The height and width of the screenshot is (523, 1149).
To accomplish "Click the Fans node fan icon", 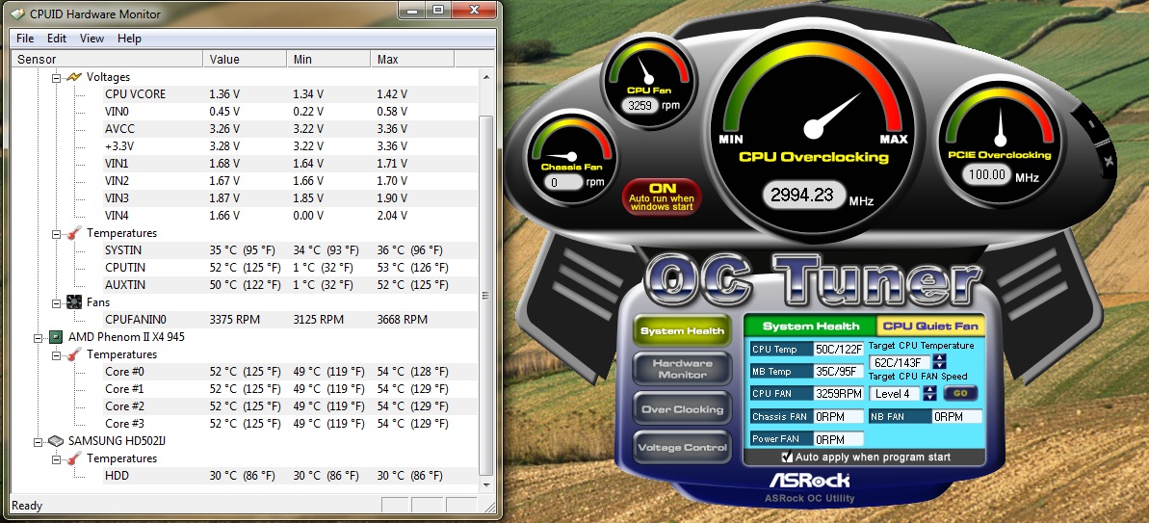I will coord(74,301).
